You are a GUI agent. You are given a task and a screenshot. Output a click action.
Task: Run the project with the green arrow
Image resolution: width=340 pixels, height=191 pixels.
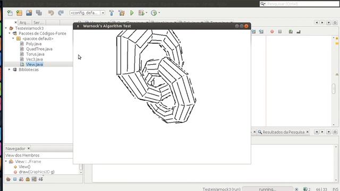pyautogui.click(x=132, y=13)
